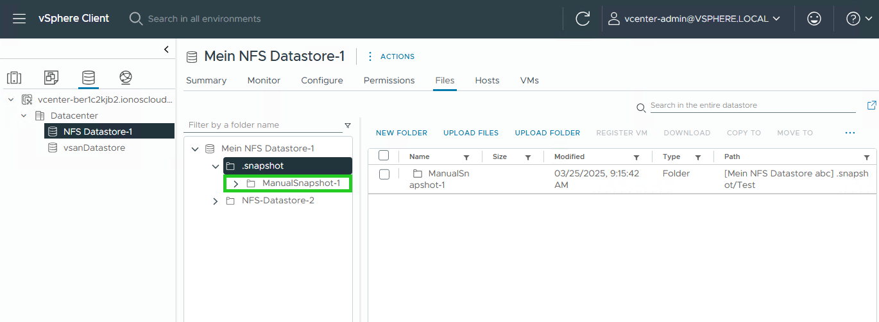Collapse the left navigation panel
The width and height of the screenshot is (879, 322).
[166, 49]
